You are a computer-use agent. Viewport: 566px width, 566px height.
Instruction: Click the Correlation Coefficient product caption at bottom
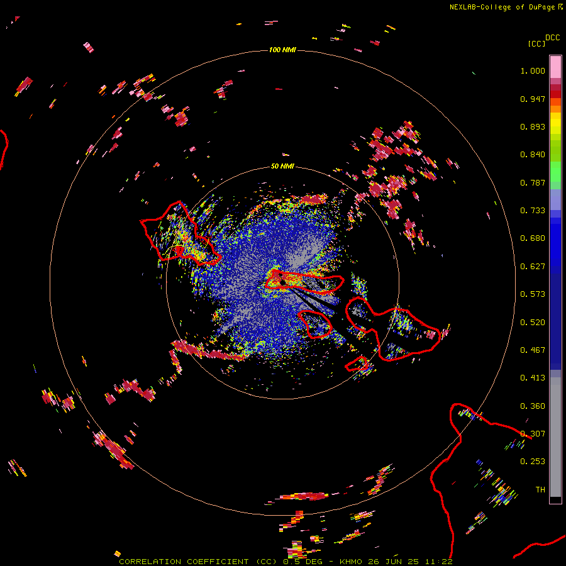tap(286, 562)
